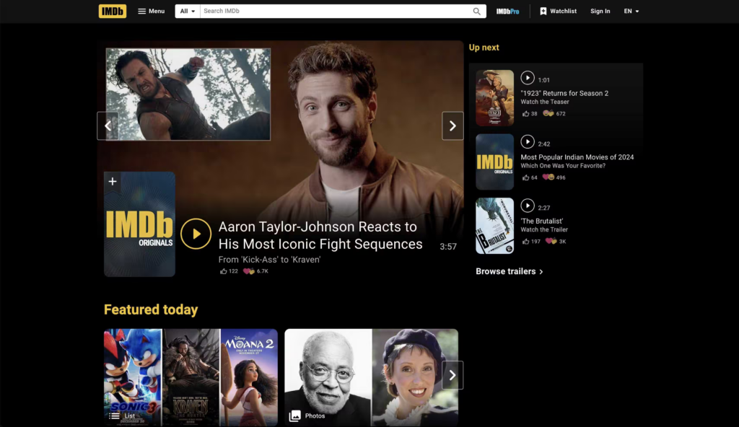The width and height of the screenshot is (739, 427).
Task: Click the Featured today heading
Action: [x=151, y=309]
